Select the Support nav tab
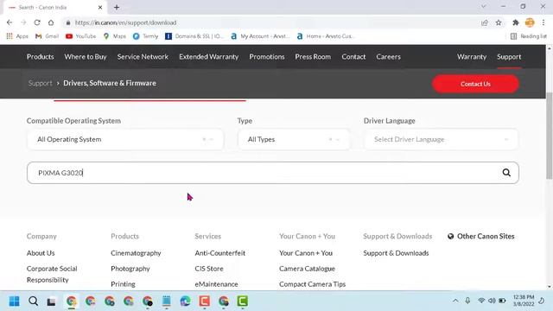553x311 pixels. click(509, 56)
